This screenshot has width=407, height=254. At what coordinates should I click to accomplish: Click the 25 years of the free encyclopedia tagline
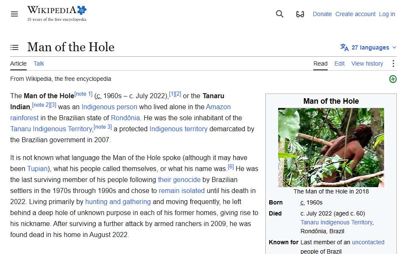click(56, 19)
